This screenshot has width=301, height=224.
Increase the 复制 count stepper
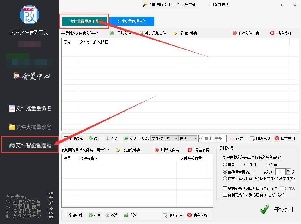[288, 170]
